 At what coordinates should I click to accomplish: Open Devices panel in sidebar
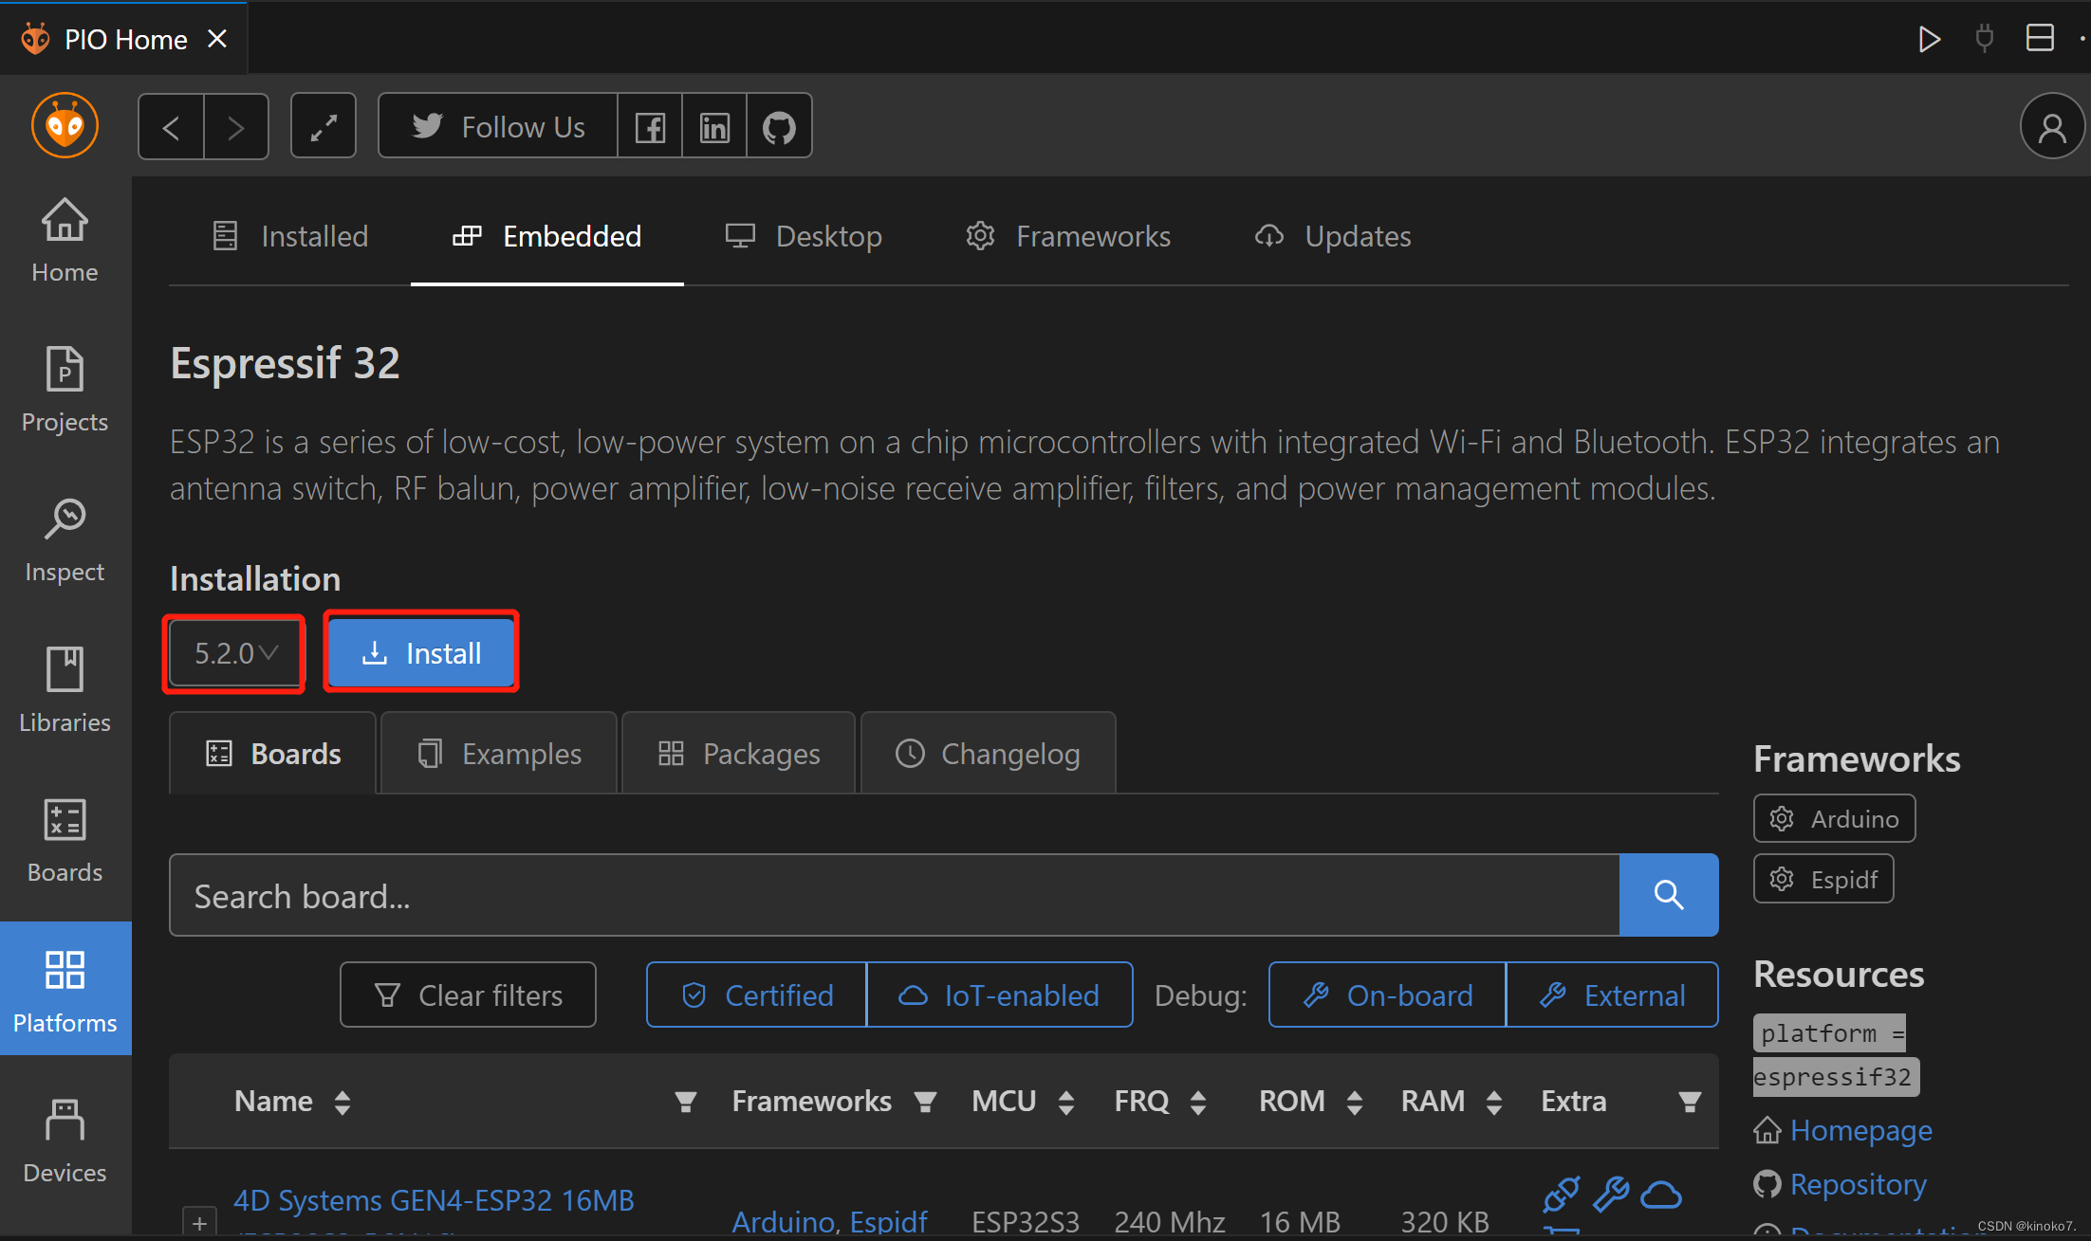tap(65, 1141)
